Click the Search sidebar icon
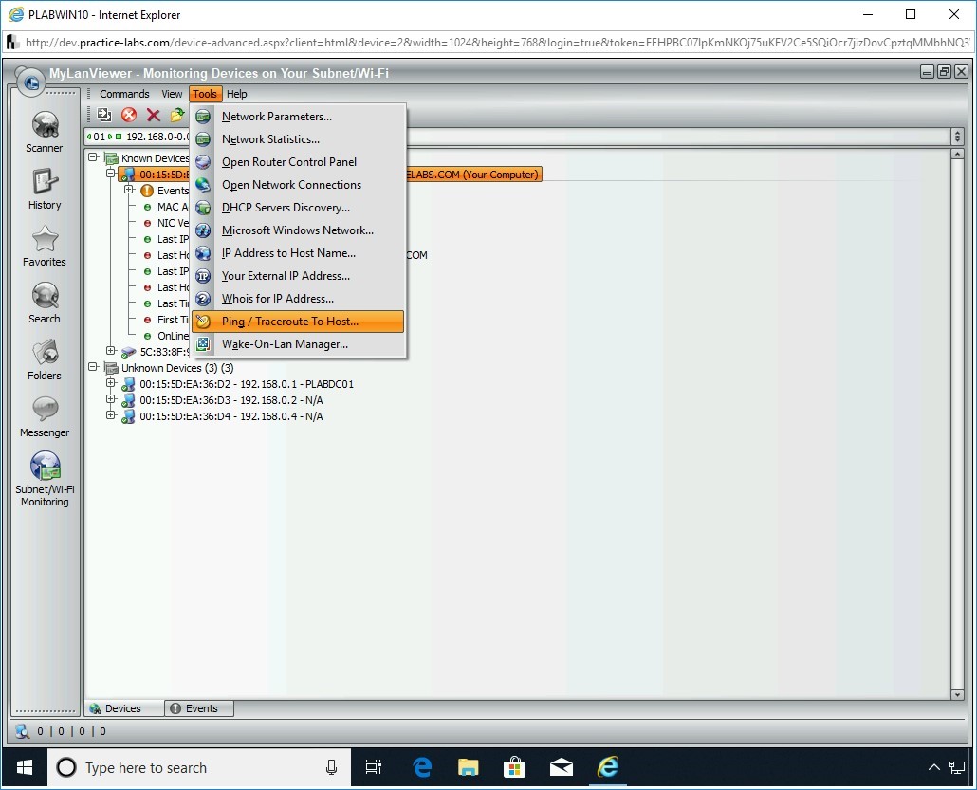977x790 pixels. (x=45, y=297)
